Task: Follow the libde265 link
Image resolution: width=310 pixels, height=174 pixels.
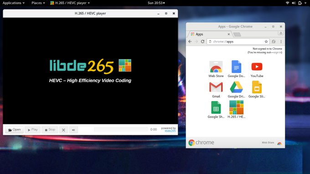Action: pyautogui.click(x=170, y=131)
